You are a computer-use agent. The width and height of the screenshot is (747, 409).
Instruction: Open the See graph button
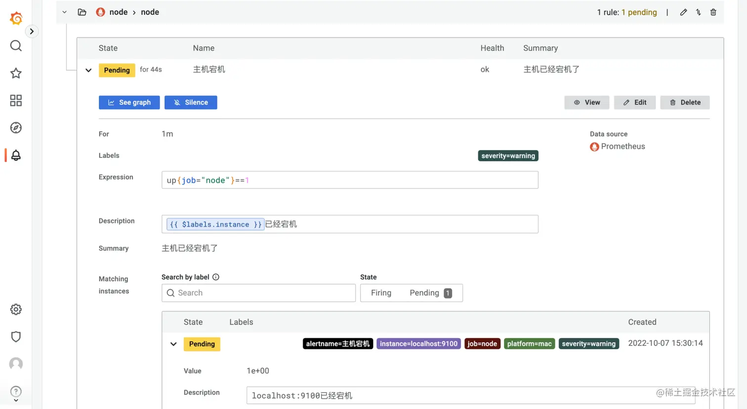(129, 102)
